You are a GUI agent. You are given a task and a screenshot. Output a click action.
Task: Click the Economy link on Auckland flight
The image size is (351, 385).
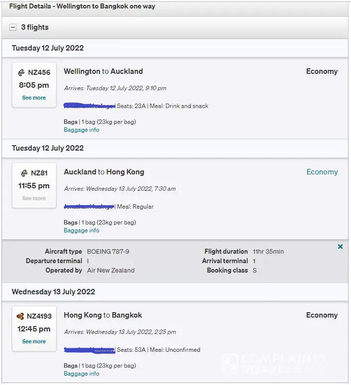[x=322, y=172]
